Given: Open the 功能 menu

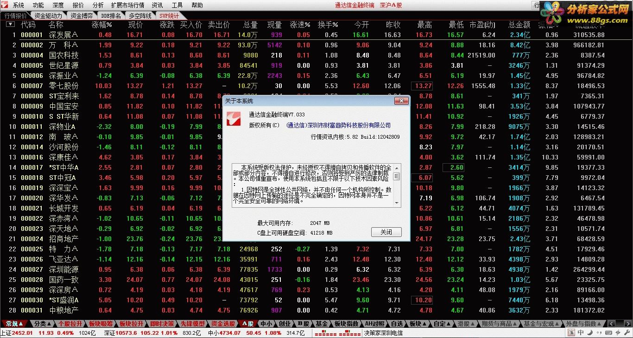Looking at the screenshot, I should (38, 6).
